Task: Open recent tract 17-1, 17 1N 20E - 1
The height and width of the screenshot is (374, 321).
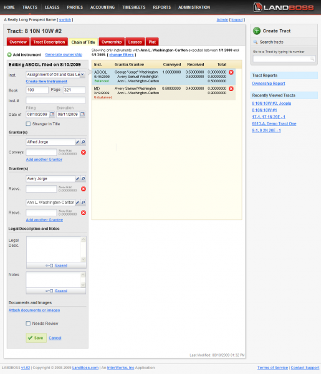Action: [269, 117]
